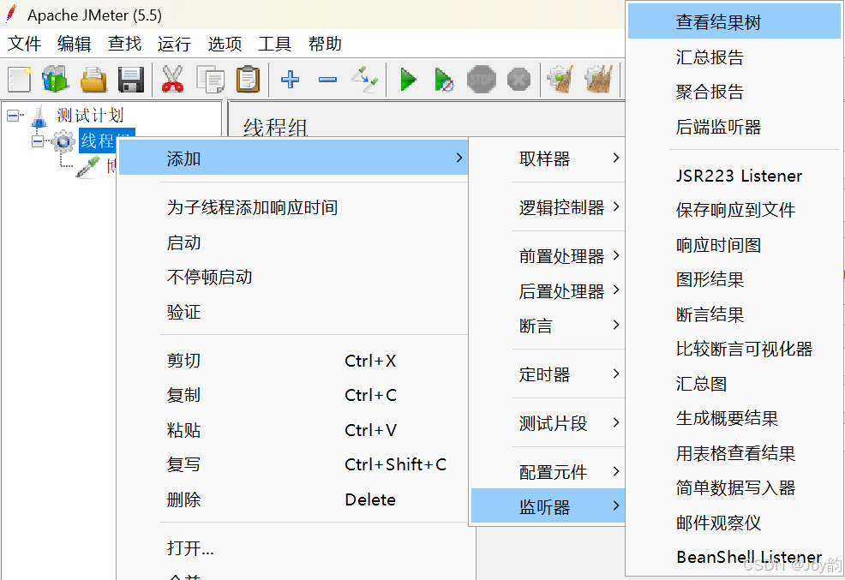Save the plan with the floppy disk icon

131,80
